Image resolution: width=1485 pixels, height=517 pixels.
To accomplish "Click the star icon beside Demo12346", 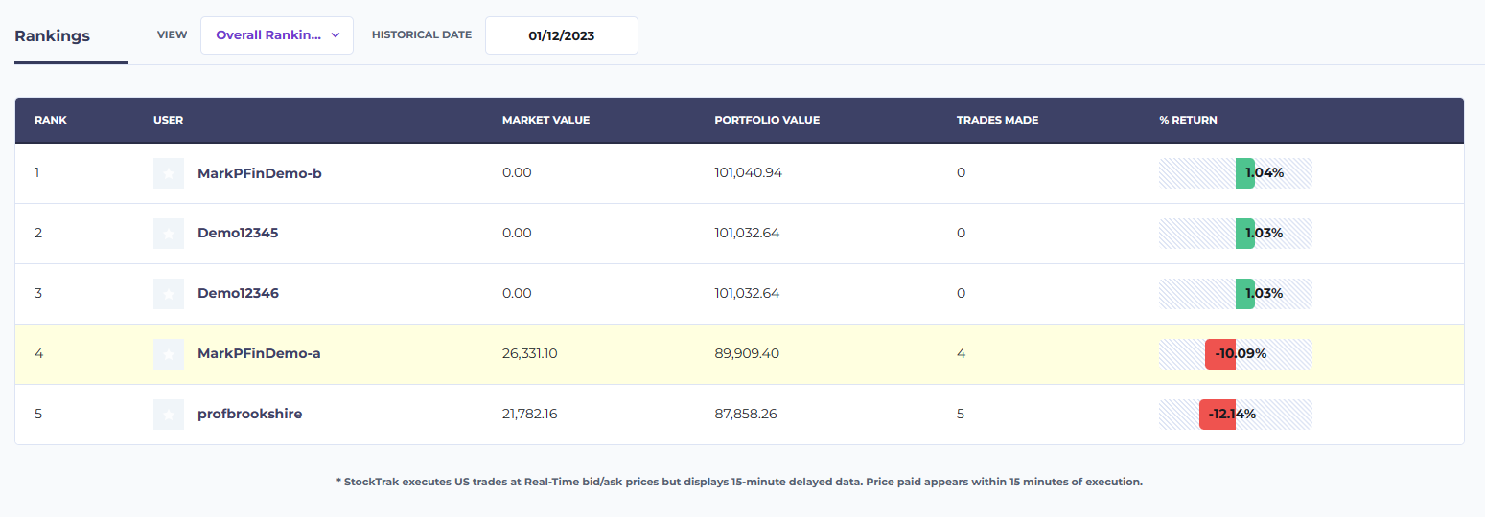I will [x=169, y=294].
